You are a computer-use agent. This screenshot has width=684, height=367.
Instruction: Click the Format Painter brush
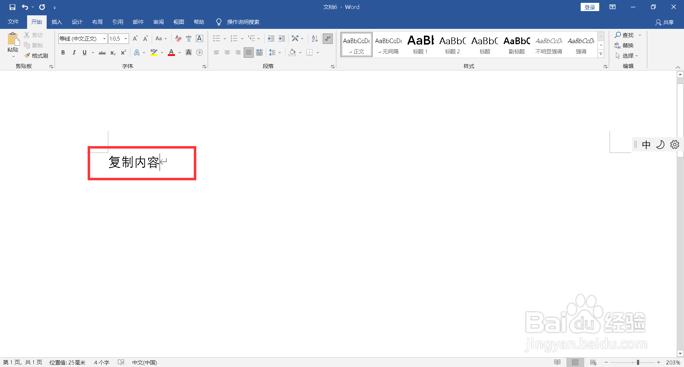(x=36, y=56)
